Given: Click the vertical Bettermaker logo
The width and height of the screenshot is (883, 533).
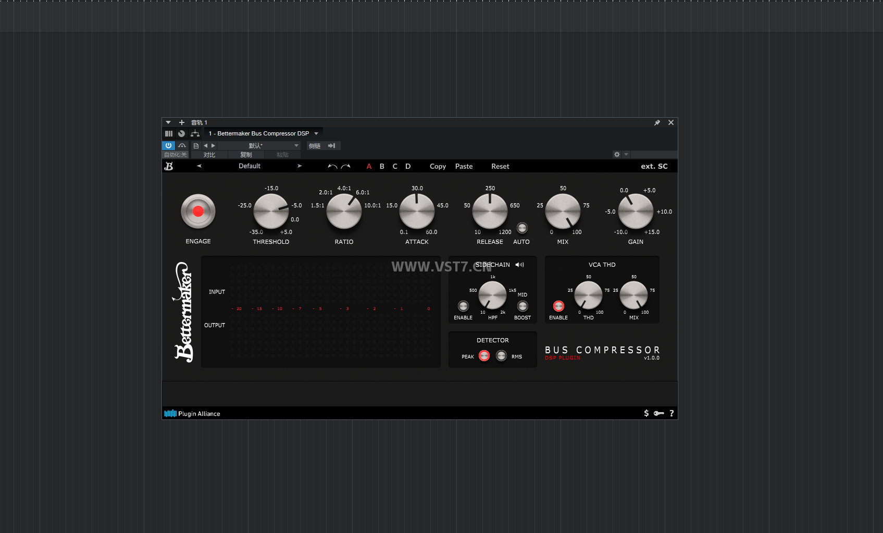Looking at the screenshot, I should [183, 312].
